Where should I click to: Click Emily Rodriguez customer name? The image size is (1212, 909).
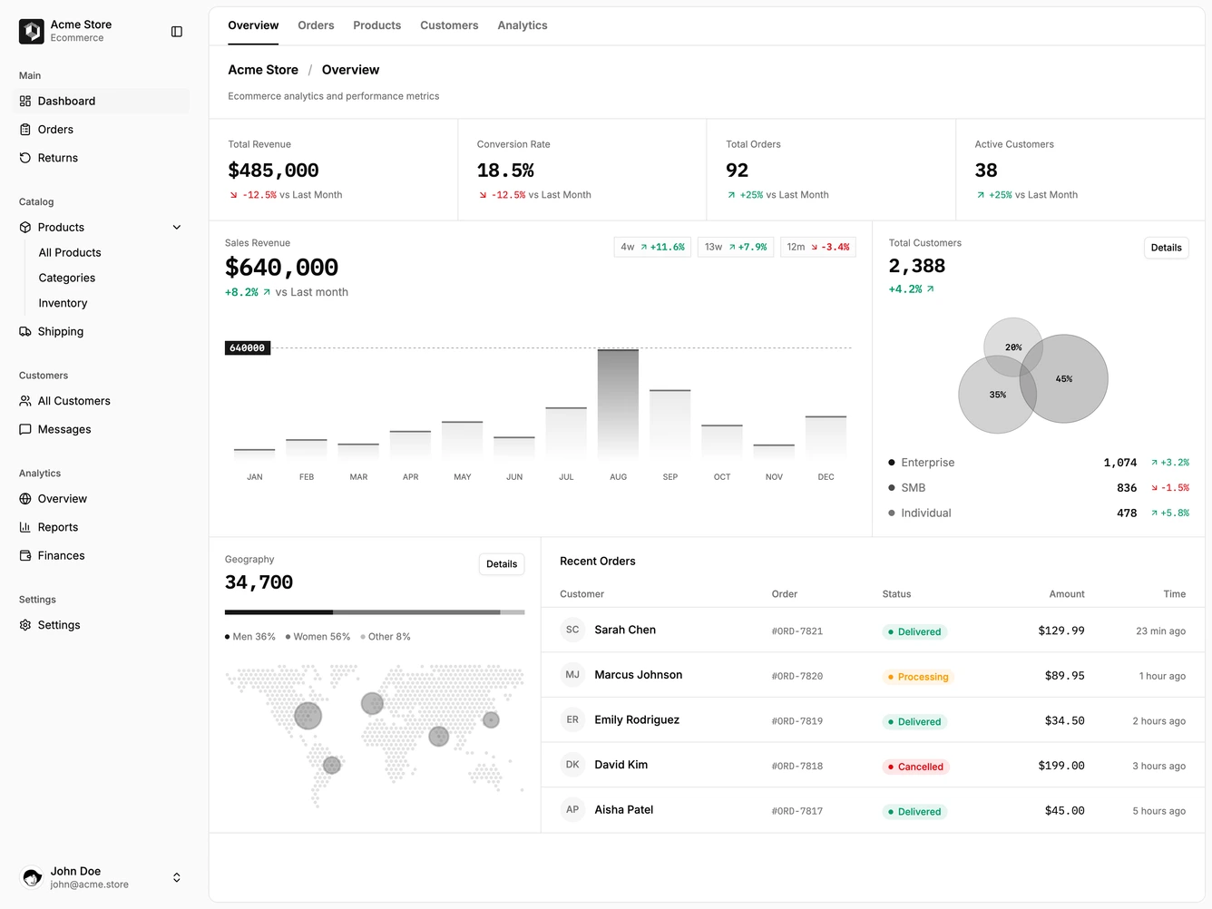pos(637,720)
